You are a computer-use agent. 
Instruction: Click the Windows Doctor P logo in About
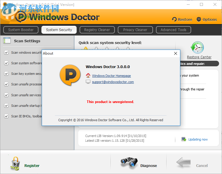(70, 75)
